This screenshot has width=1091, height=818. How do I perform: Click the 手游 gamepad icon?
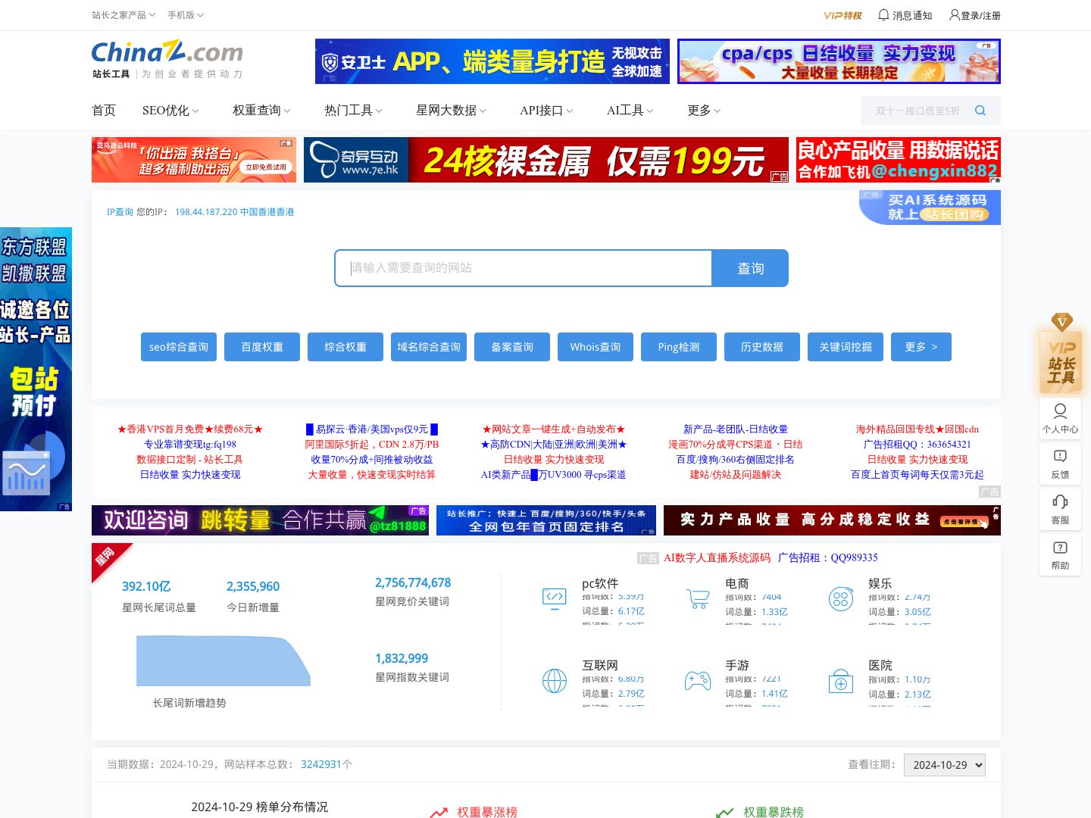698,681
